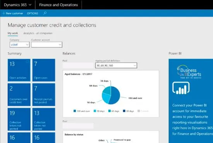Open the Dynamics 365 app menu
213x143 pixels.
[18, 5]
